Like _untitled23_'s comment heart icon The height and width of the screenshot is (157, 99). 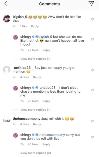92,70
